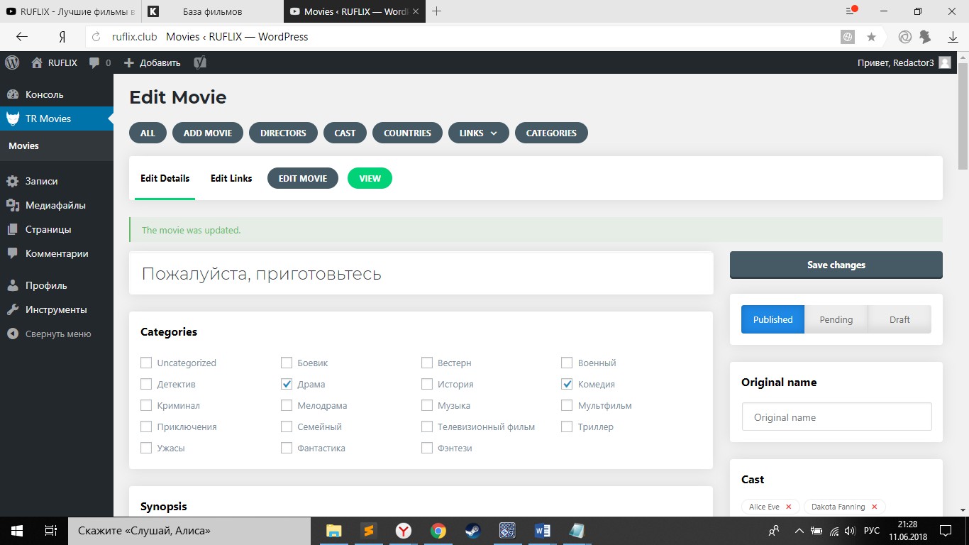Reload the page
Image resolution: width=969 pixels, height=545 pixels.
[x=97, y=37]
